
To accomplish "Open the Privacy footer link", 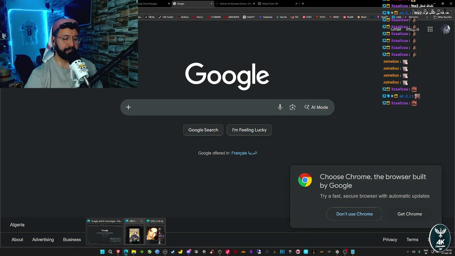I will click(390, 239).
